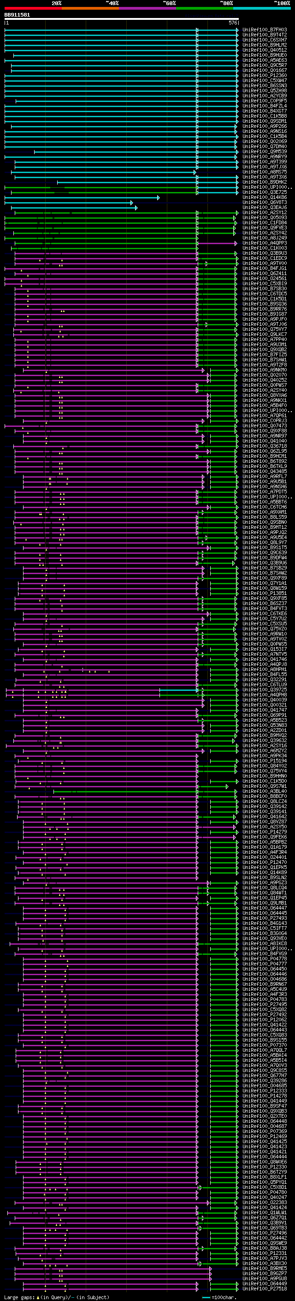
Task: Click the orange ~40% identity legend bar
Action: [x=90, y=8]
